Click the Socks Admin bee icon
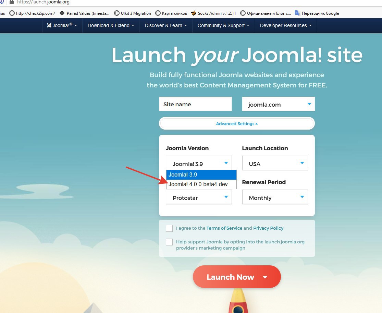The height and width of the screenshot is (313, 382). pyautogui.click(x=194, y=13)
